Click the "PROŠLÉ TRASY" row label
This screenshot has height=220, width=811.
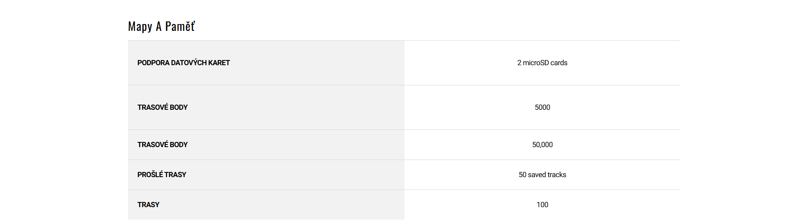tap(161, 175)
